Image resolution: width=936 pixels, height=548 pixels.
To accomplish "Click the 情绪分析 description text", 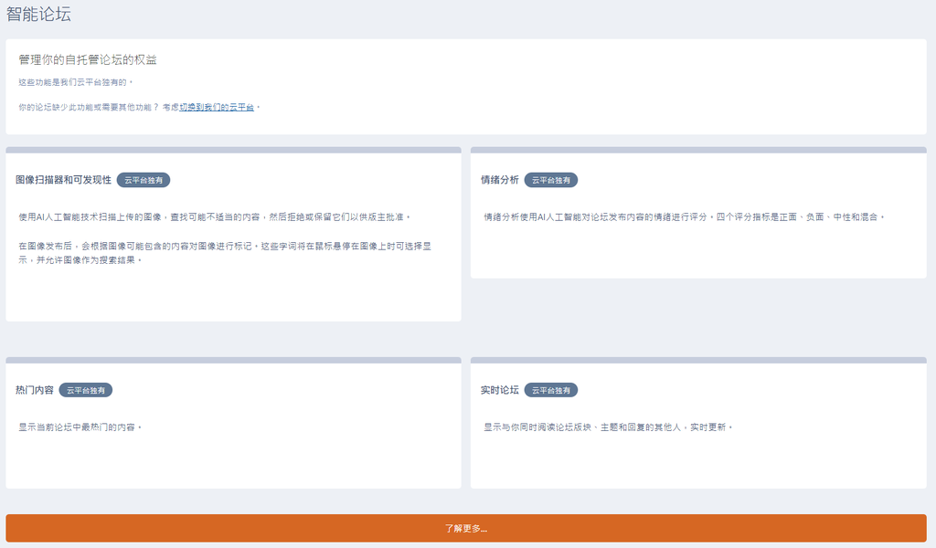I will 684,216.
